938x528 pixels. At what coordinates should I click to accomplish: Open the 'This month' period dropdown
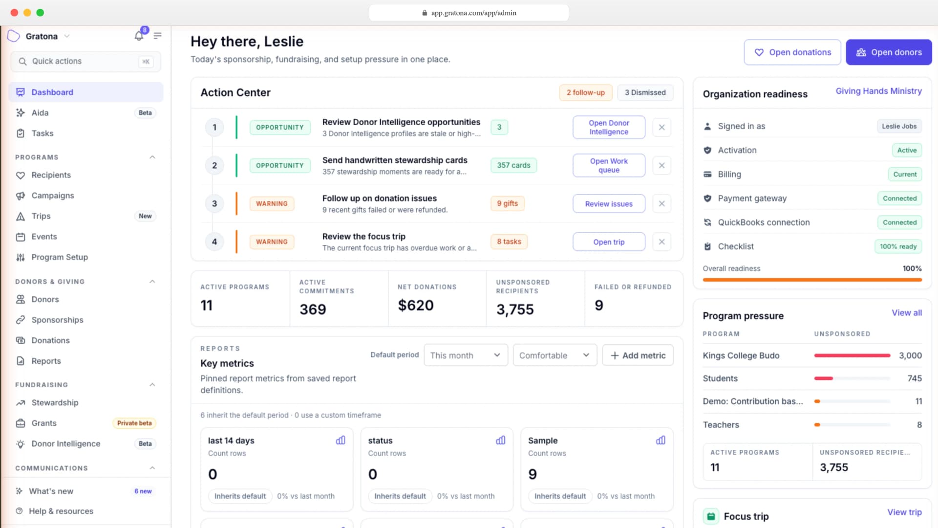pyautogui.click(x=466, y=355)
